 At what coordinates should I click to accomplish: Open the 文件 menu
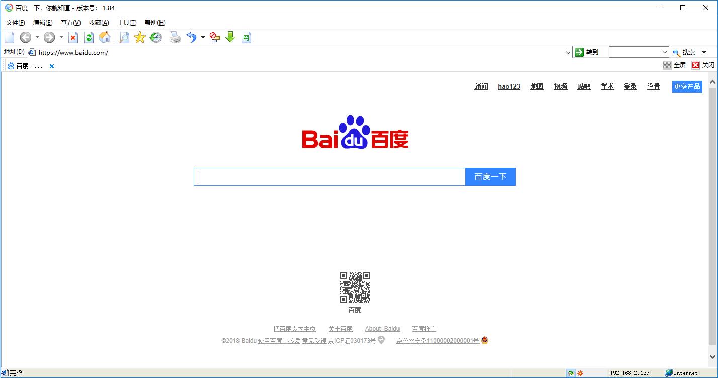[15, 22]
